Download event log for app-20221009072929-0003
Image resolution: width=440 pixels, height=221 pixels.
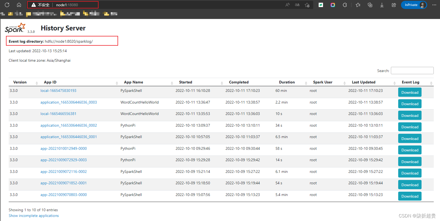tap(410, 161)
